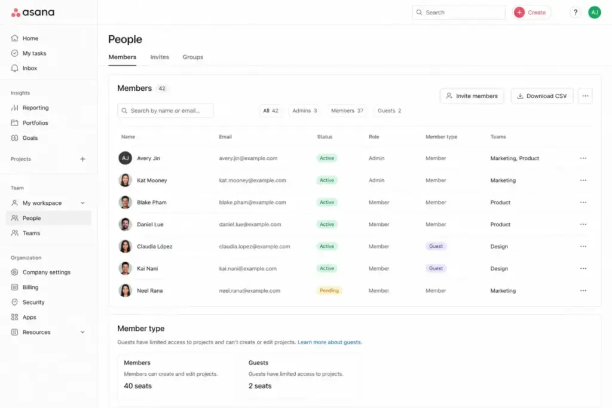Focus Search by name or email field
This screenshot has height=408, width=612.
(165, 111)
